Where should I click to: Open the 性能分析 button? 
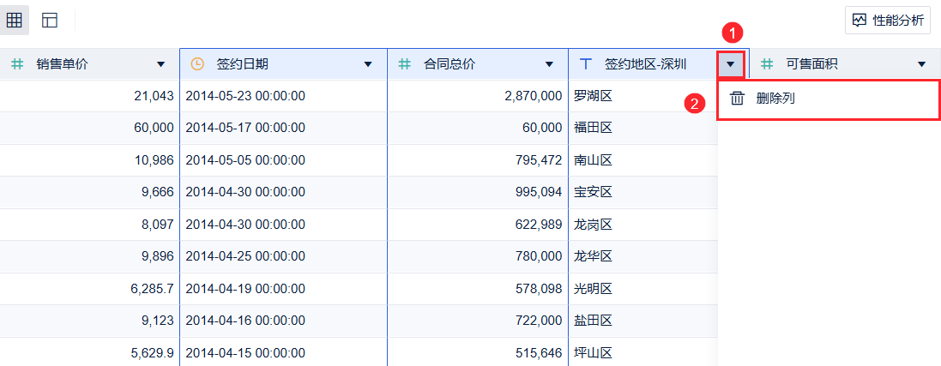pyautogui.click(x=888, y=20)
